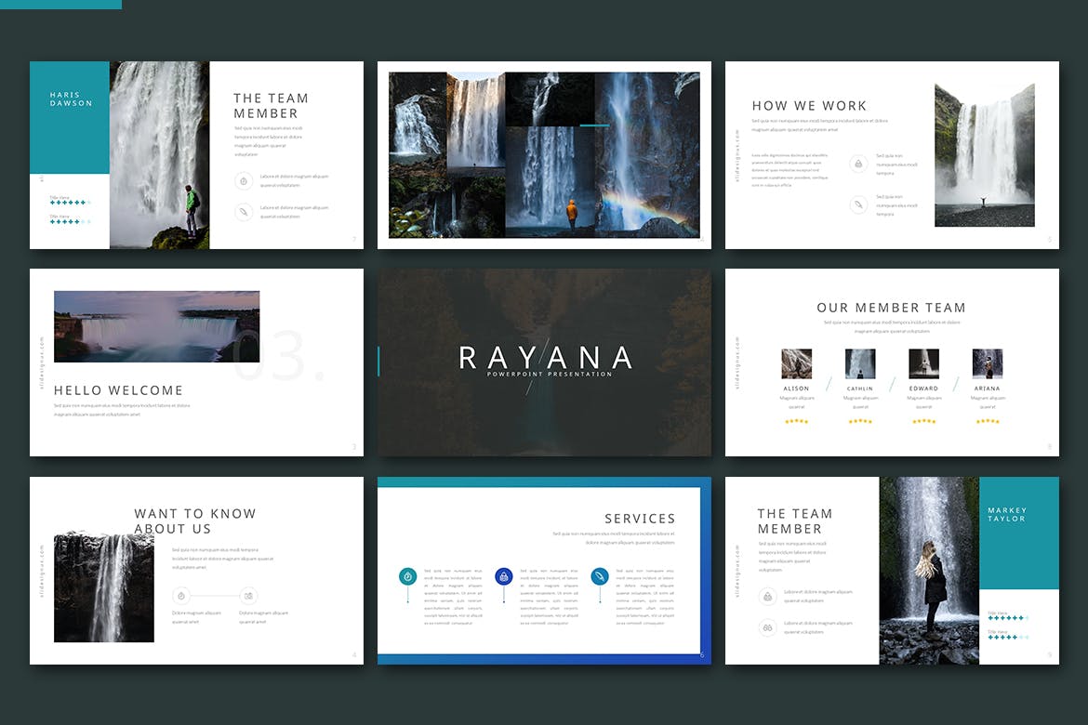Click the OUR MEMBER TEAM heading

[x=891, y=308]
